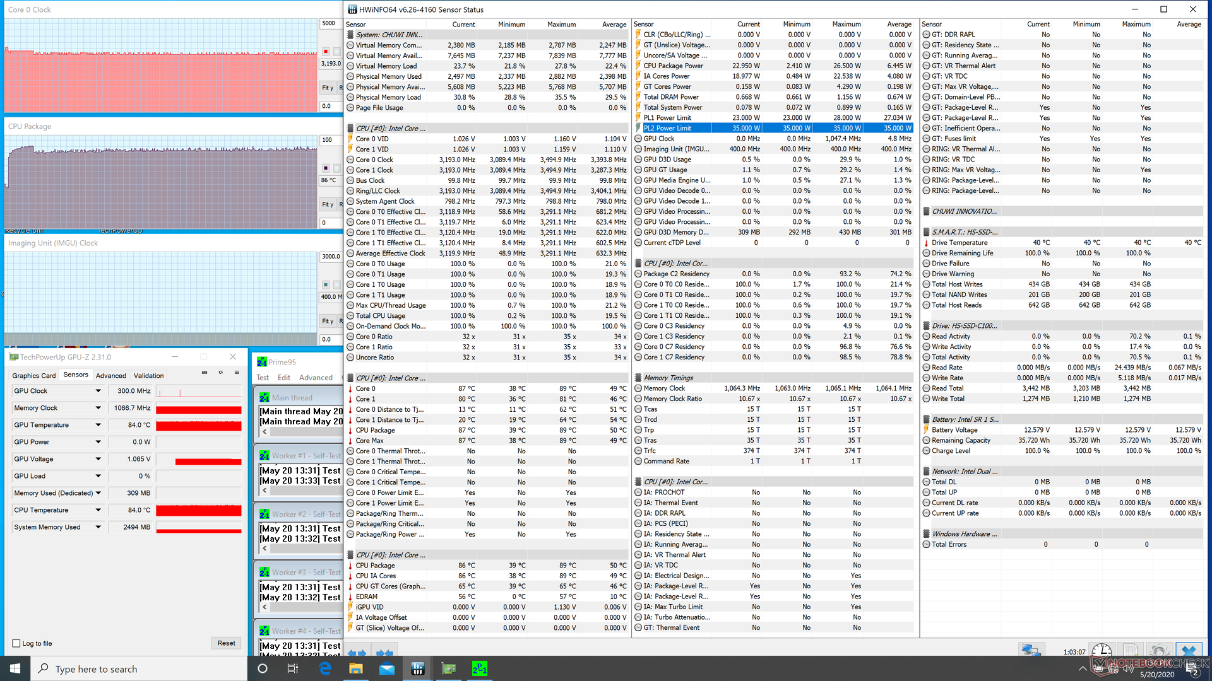This screenshot has width=1212, height=681.
Task: Edit CPU Package graph max value 100
Action: pos(331,140)
